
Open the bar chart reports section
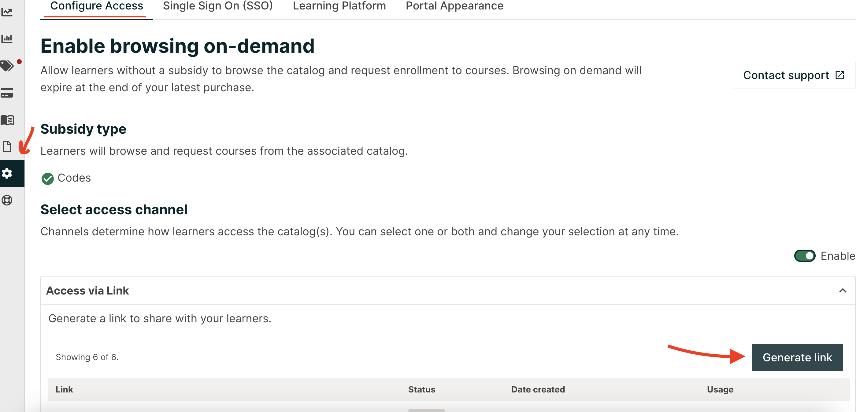[8, 39]
